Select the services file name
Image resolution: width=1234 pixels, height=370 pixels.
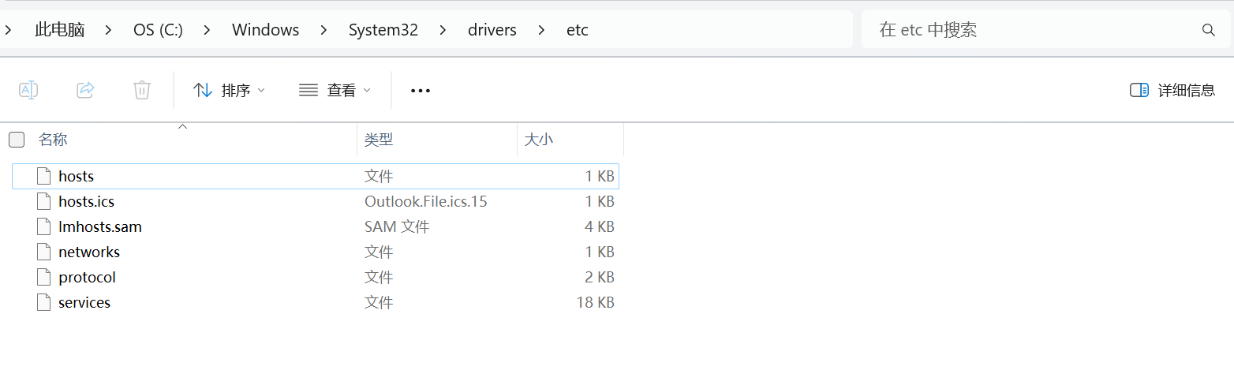pos(84,302)
